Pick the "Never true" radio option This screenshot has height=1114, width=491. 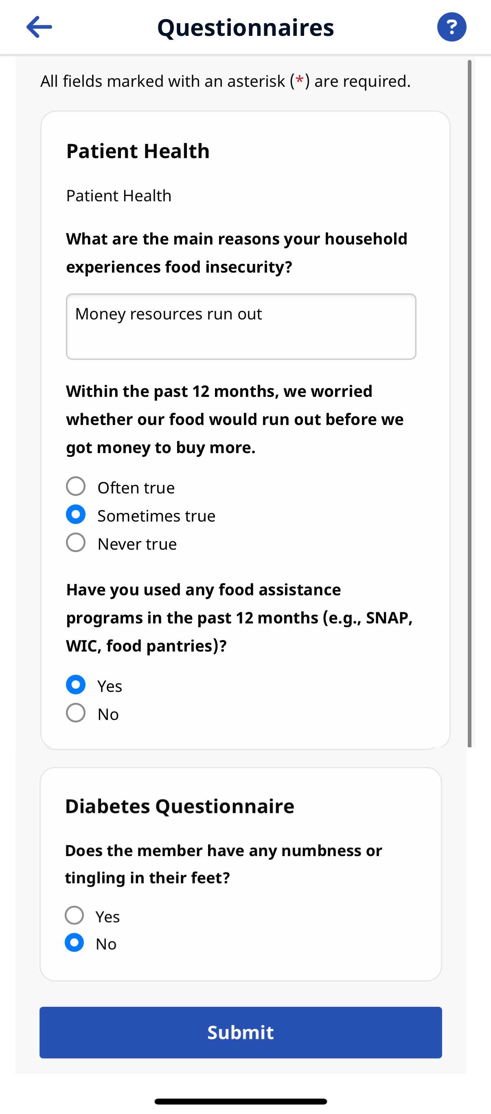point(76,543)
